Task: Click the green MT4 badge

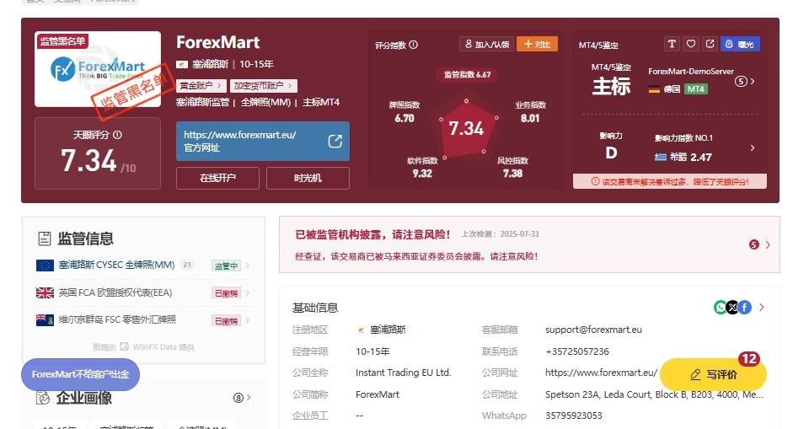Action: 696,89
